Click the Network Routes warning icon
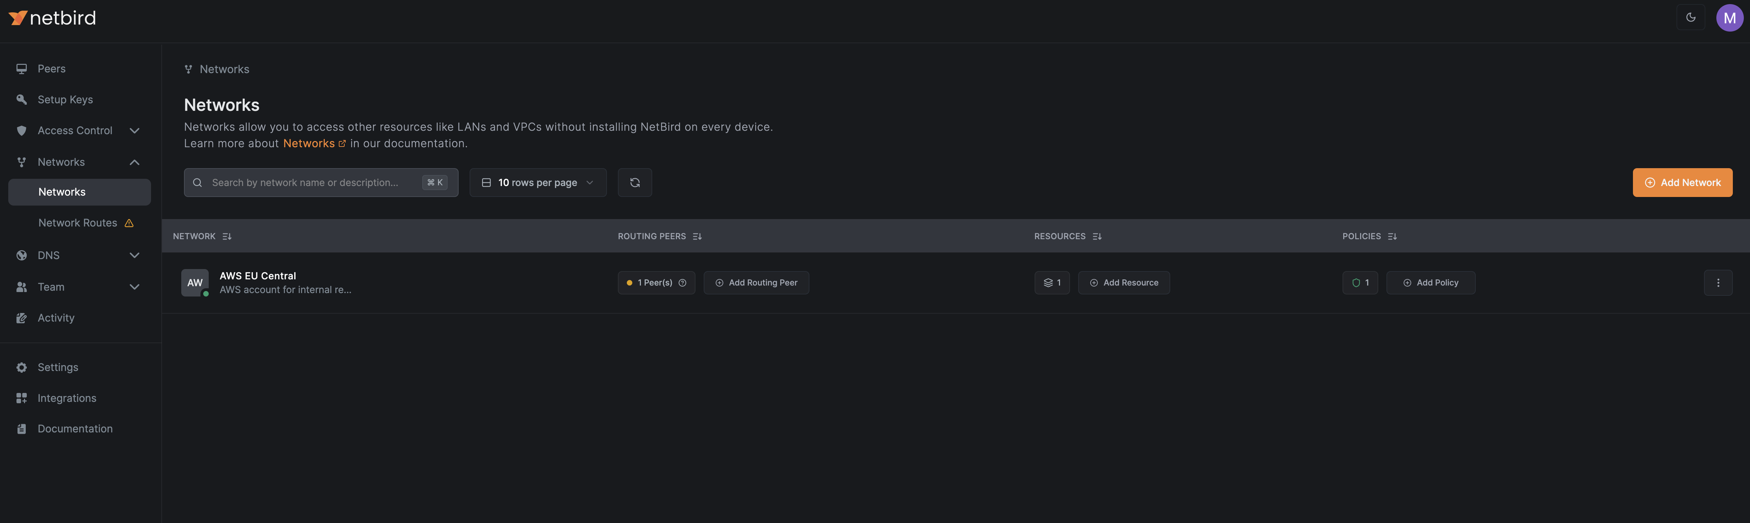 [x=129, y=223]
